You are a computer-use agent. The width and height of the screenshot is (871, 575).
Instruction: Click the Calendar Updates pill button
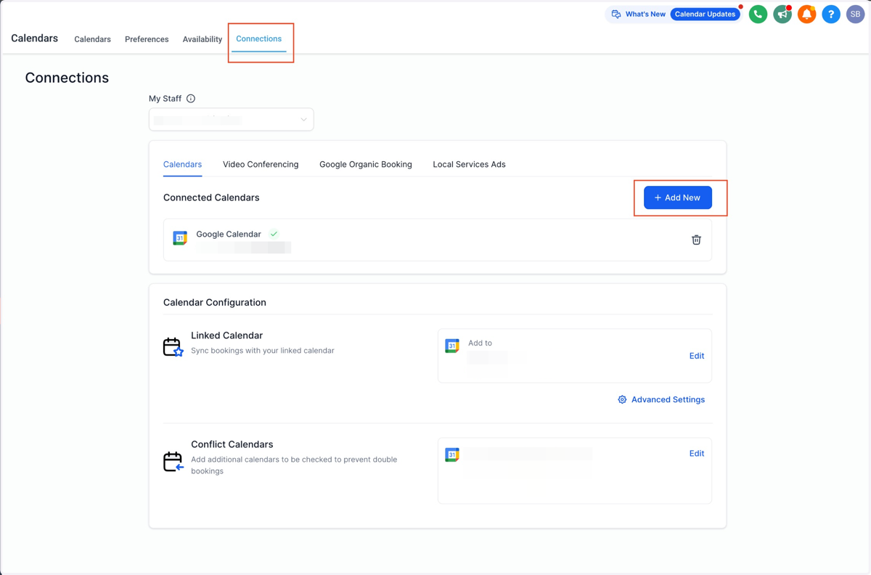coord(705,14)
